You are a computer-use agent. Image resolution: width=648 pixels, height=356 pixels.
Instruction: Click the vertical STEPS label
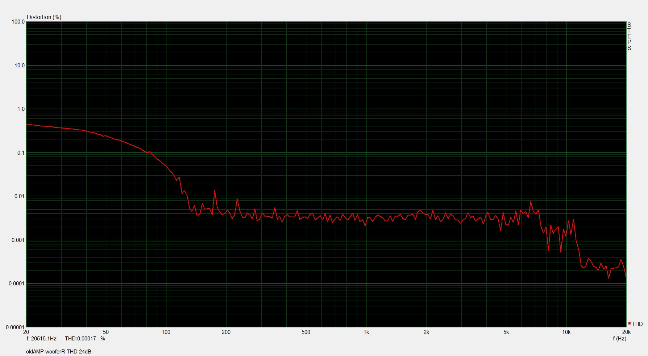point(629,36)
